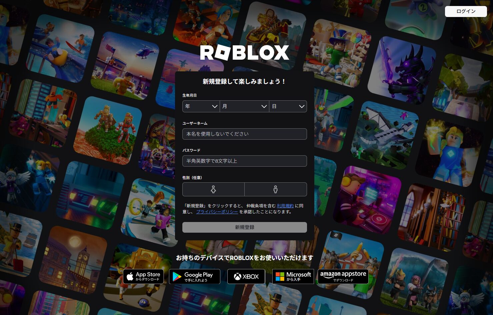Focus the ユーザーネーム input field

(x=244, y=134)
